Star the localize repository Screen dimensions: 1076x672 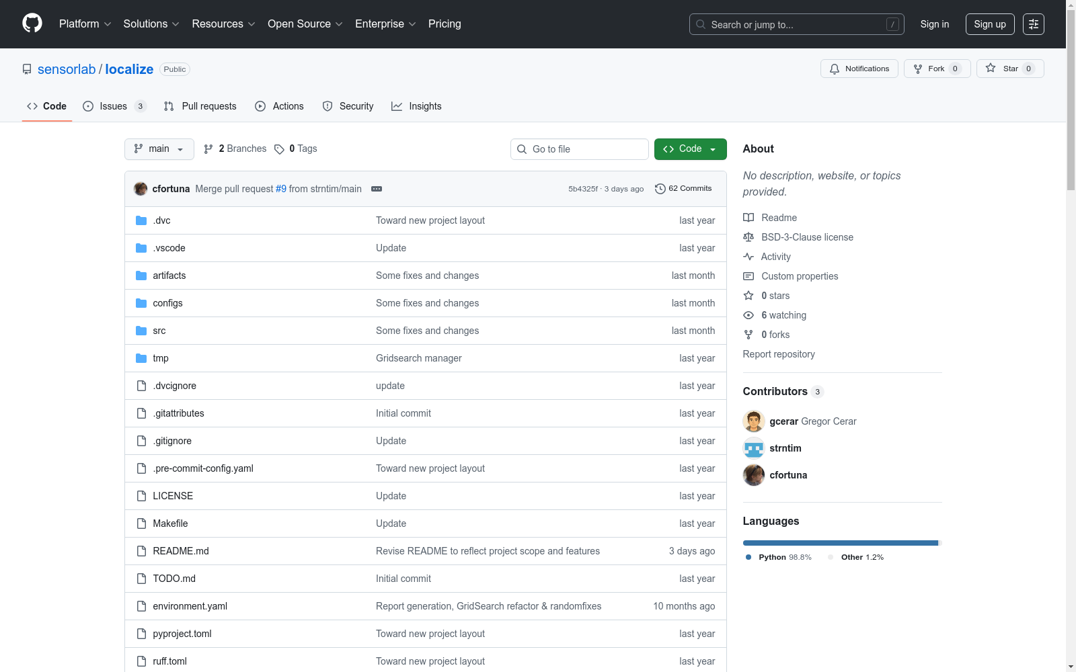(1010, 69)
